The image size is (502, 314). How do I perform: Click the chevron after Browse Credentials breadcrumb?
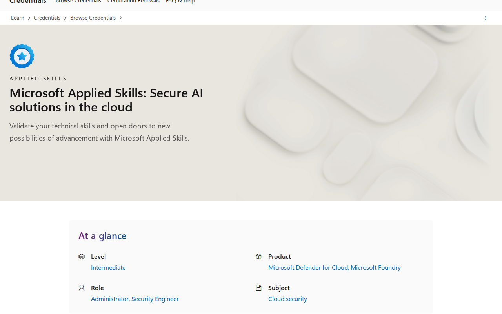coord(120,18)
